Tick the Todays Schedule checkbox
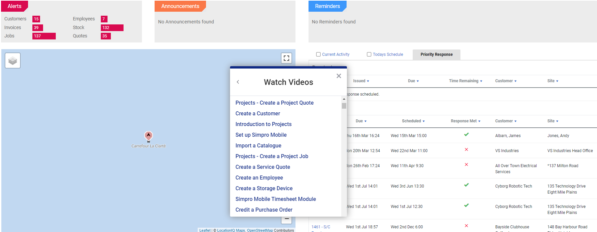 [x=369, y=54]
